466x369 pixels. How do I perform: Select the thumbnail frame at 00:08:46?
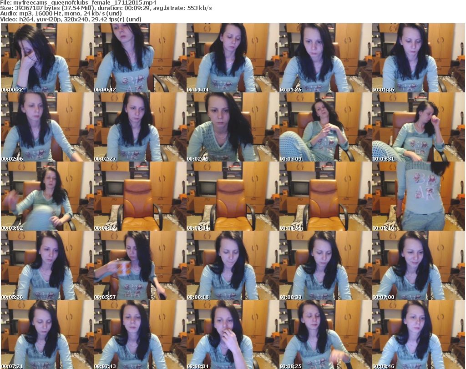[x=419, y=334]
